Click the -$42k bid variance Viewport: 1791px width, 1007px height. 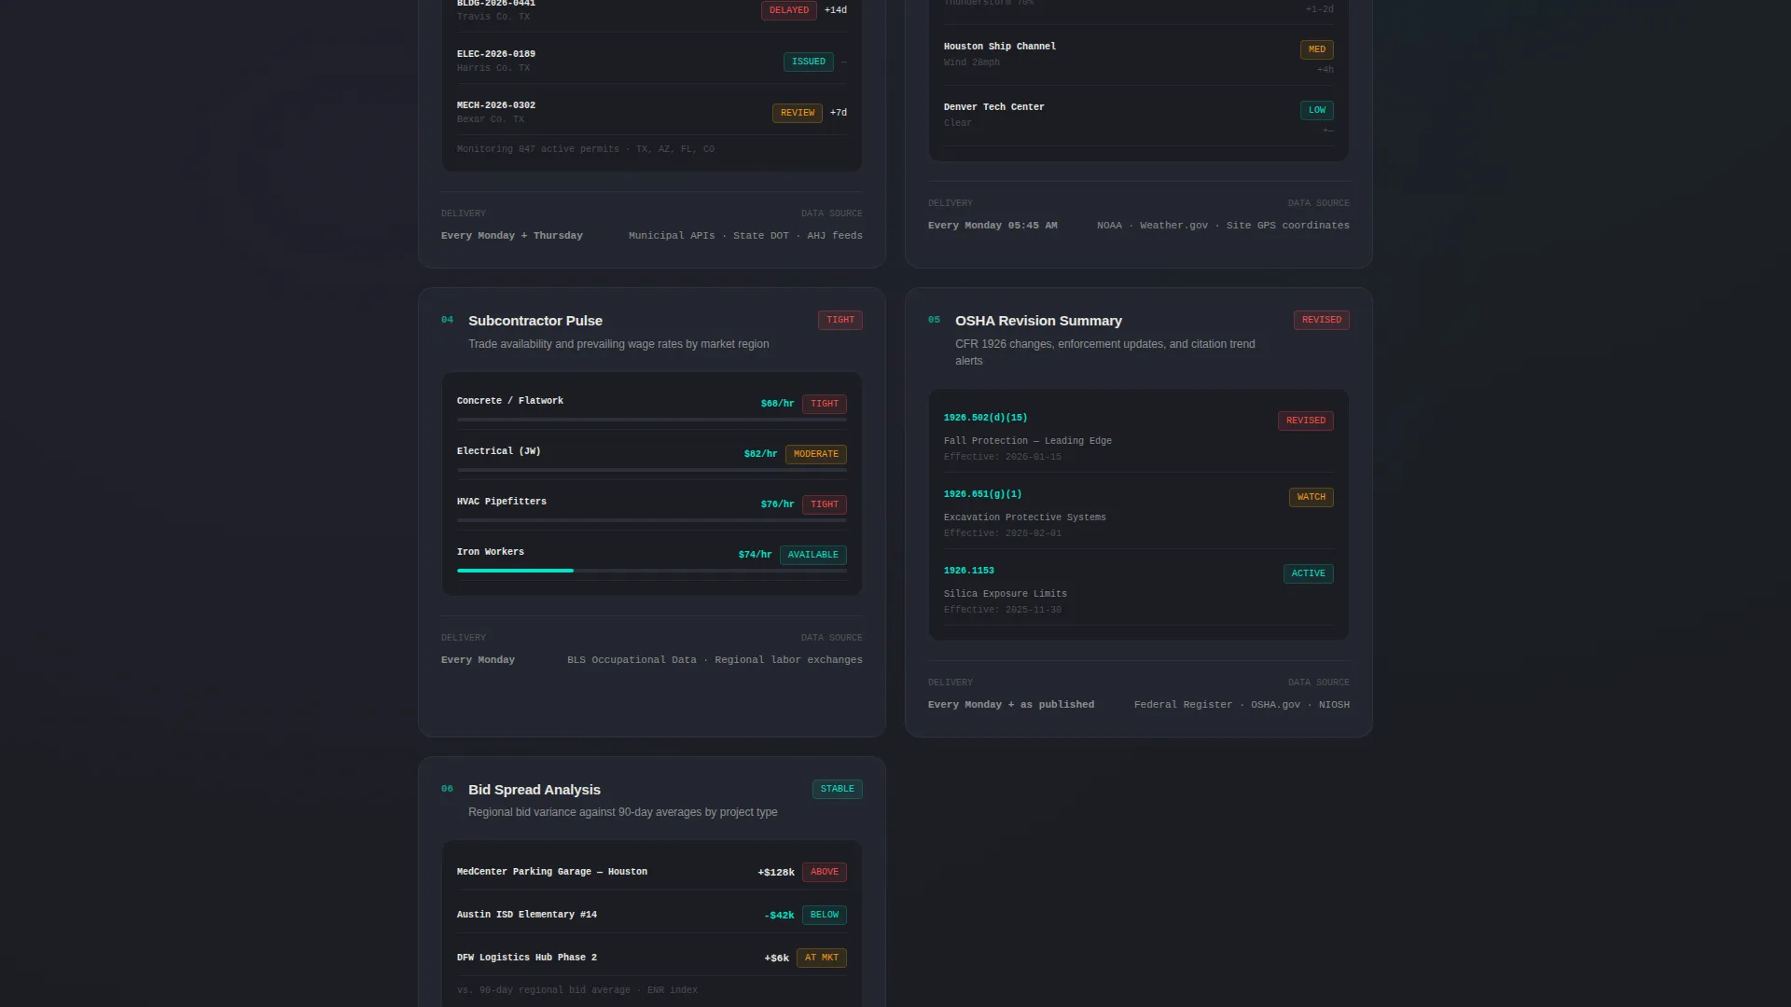(x=779, y=916)
